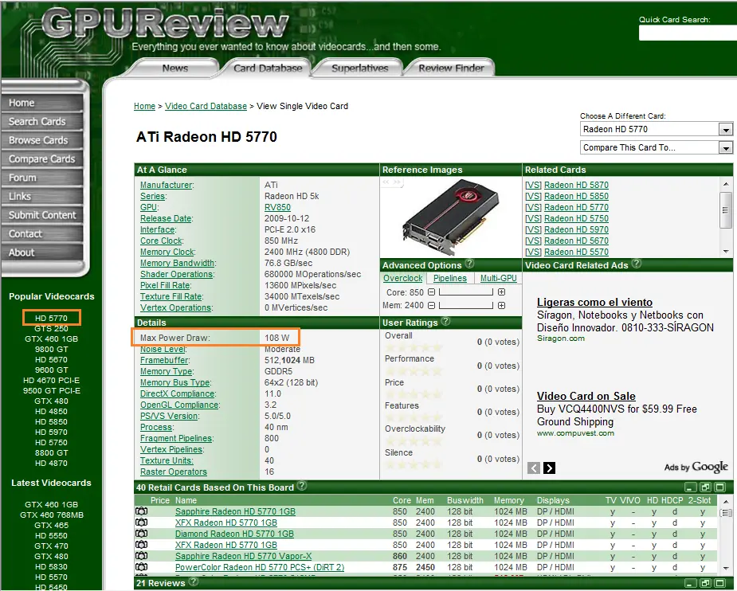Open the User Ratings help icon

[445, 322]
